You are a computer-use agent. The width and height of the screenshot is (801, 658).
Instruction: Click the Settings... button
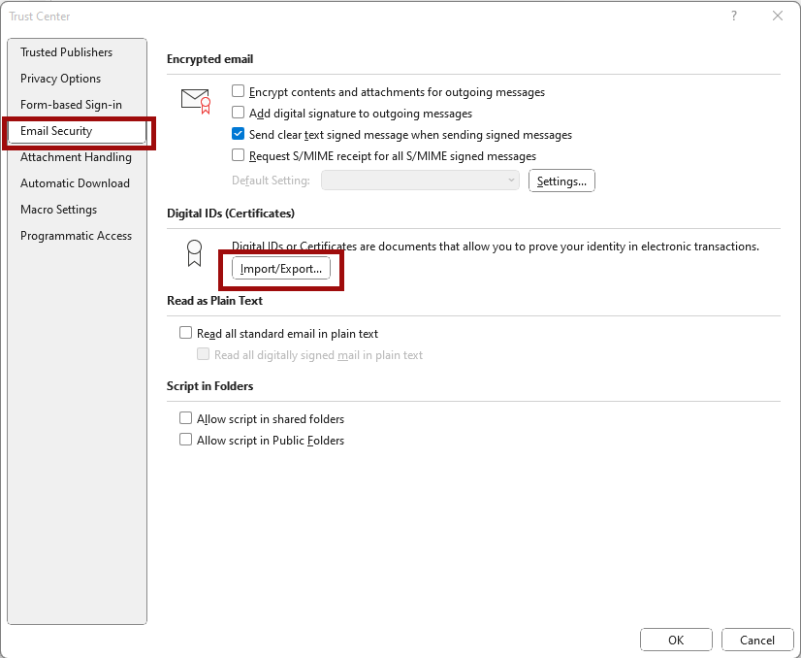click(x=561, y=181)
